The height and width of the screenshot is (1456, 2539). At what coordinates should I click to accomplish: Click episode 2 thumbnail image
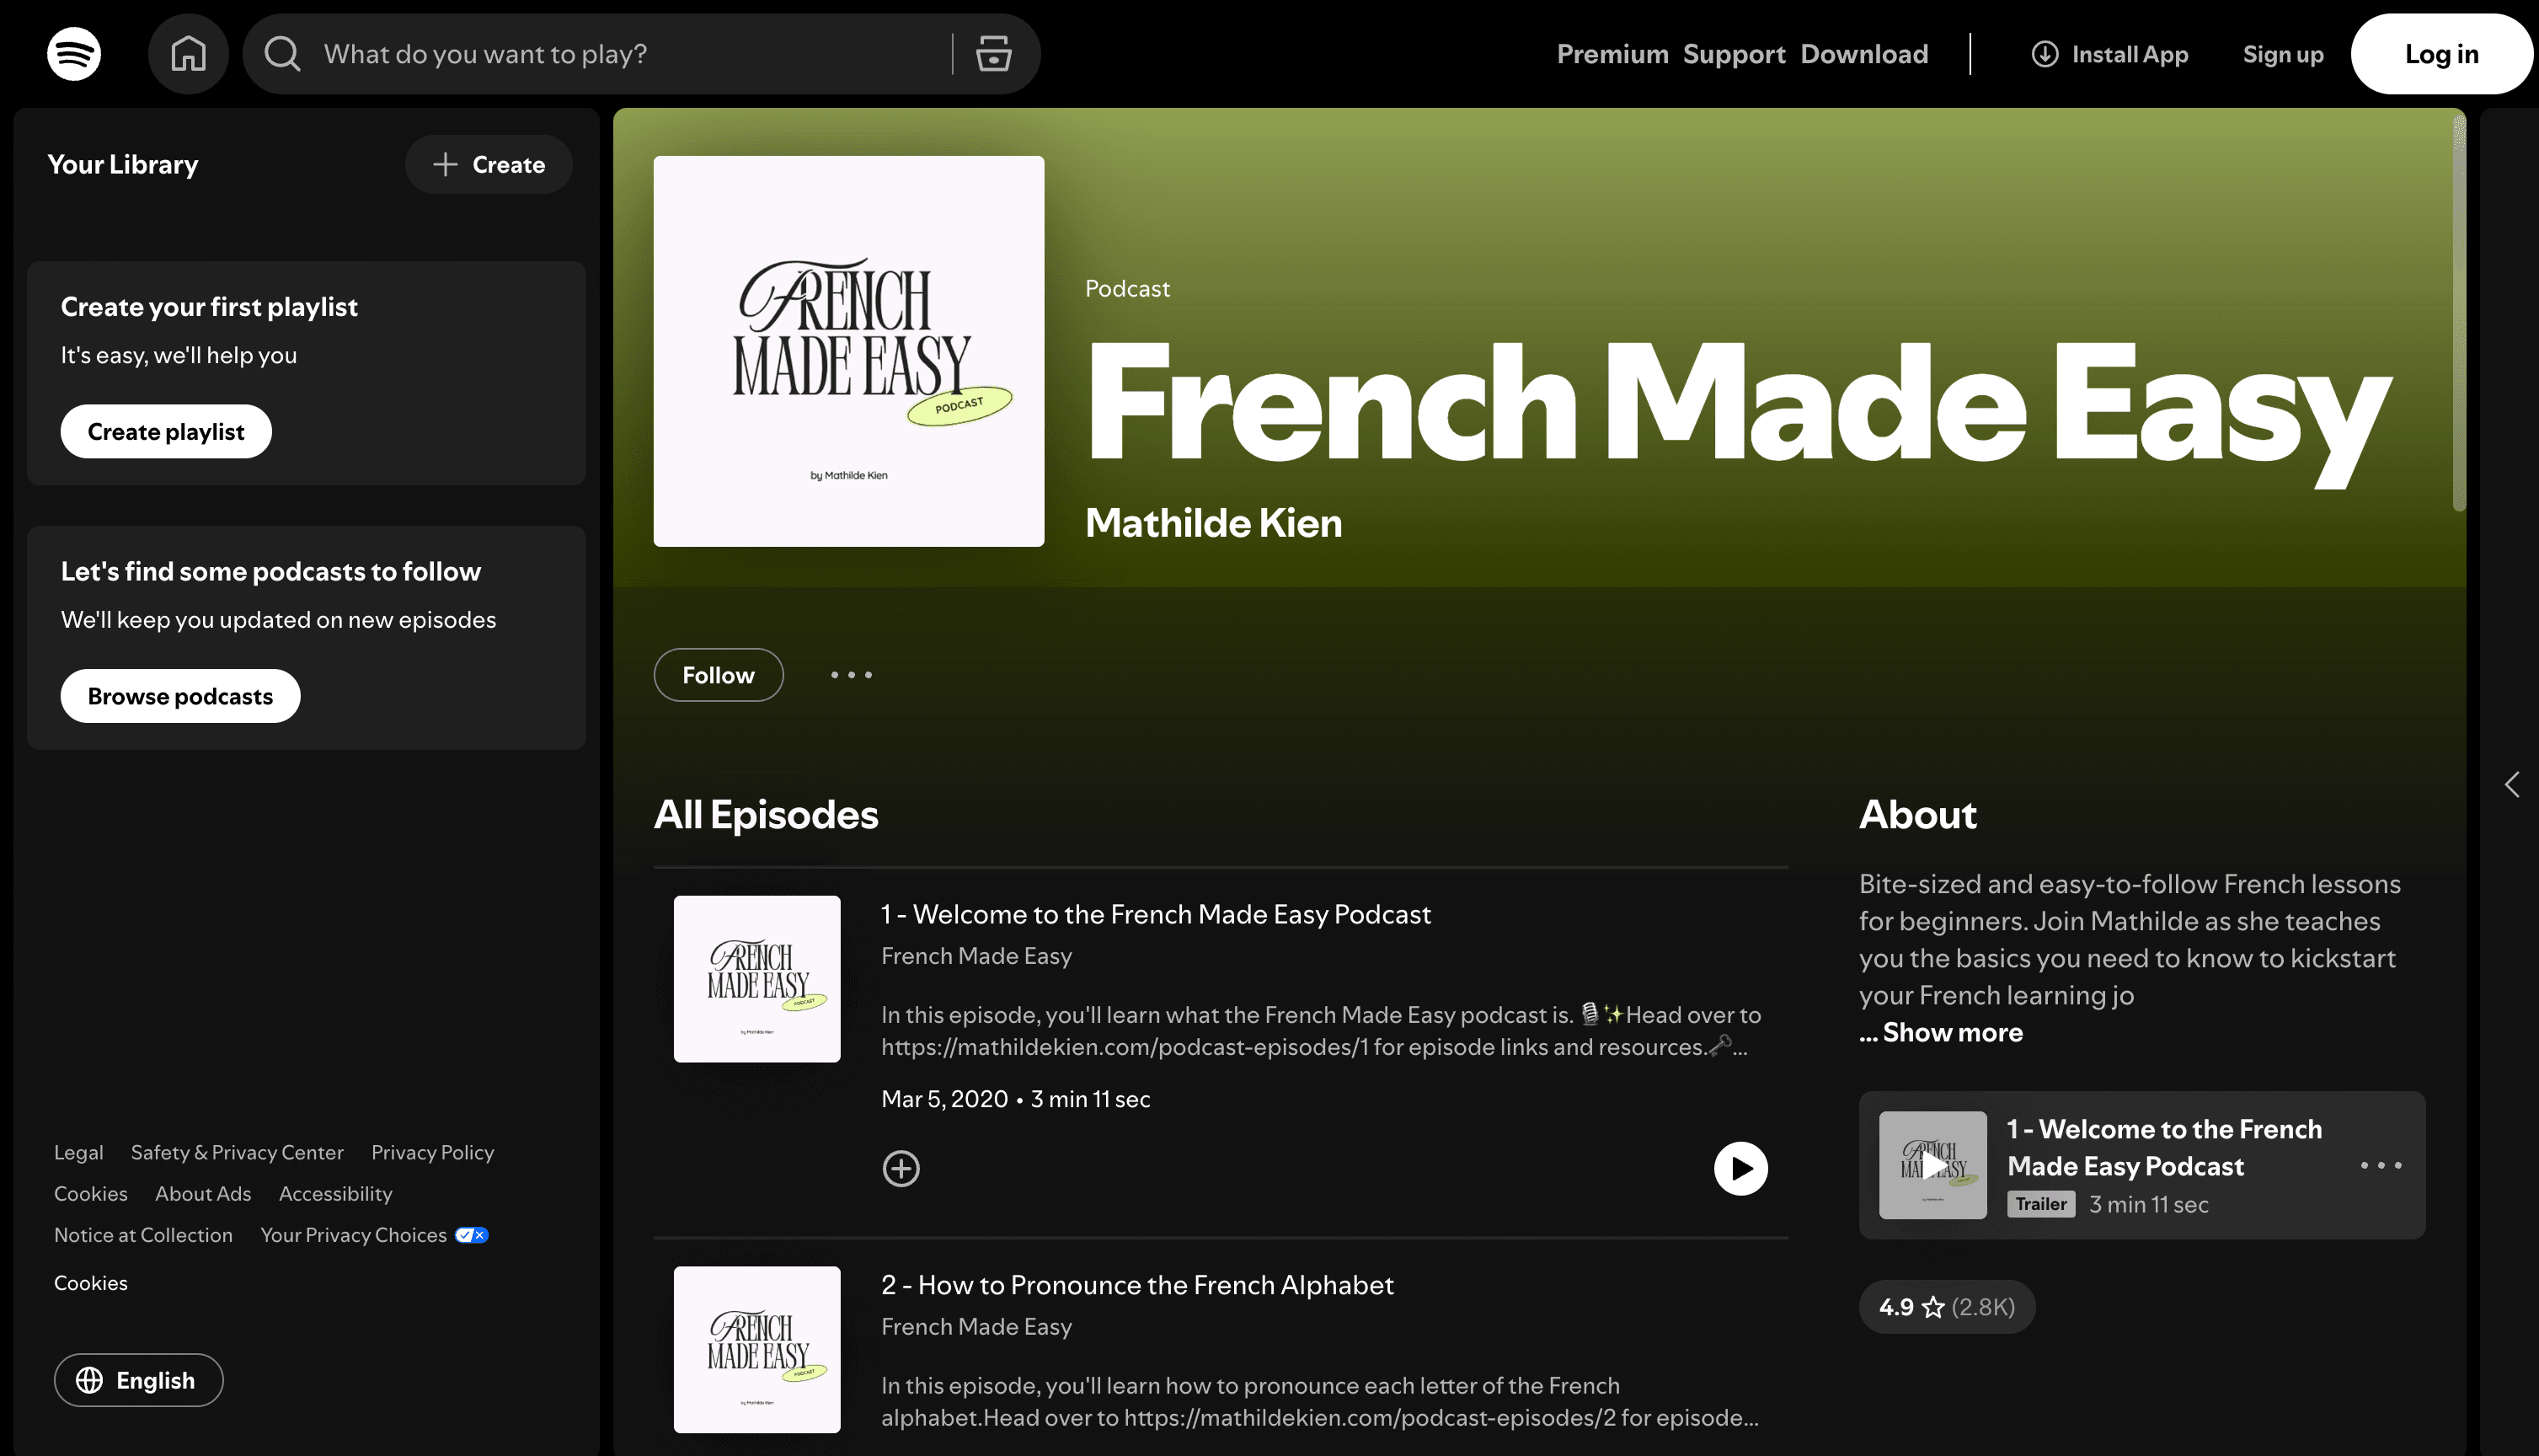[756, 1350]
